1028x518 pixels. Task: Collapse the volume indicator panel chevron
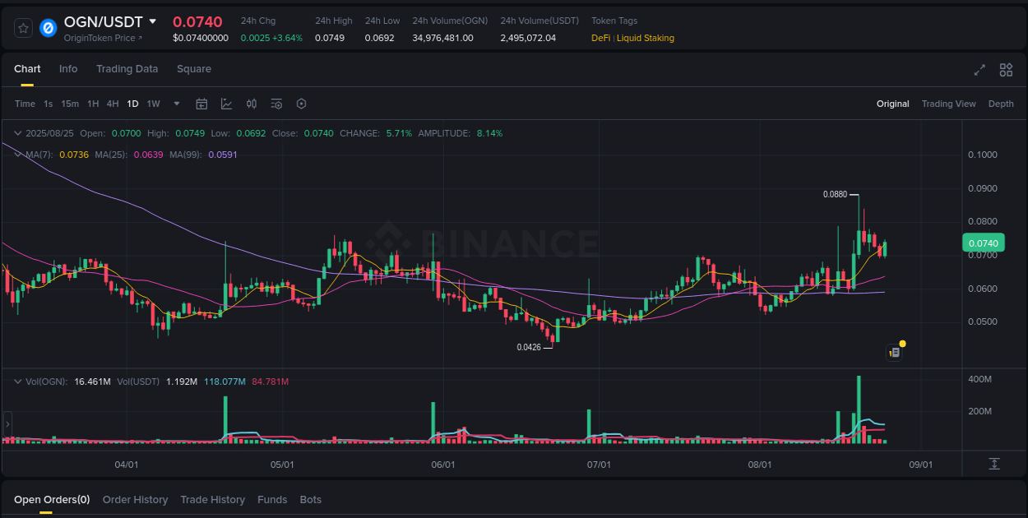(18, 382)
